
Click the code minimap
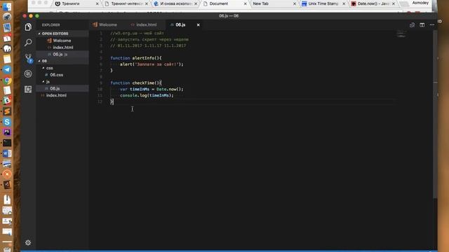tap(401, 34)
